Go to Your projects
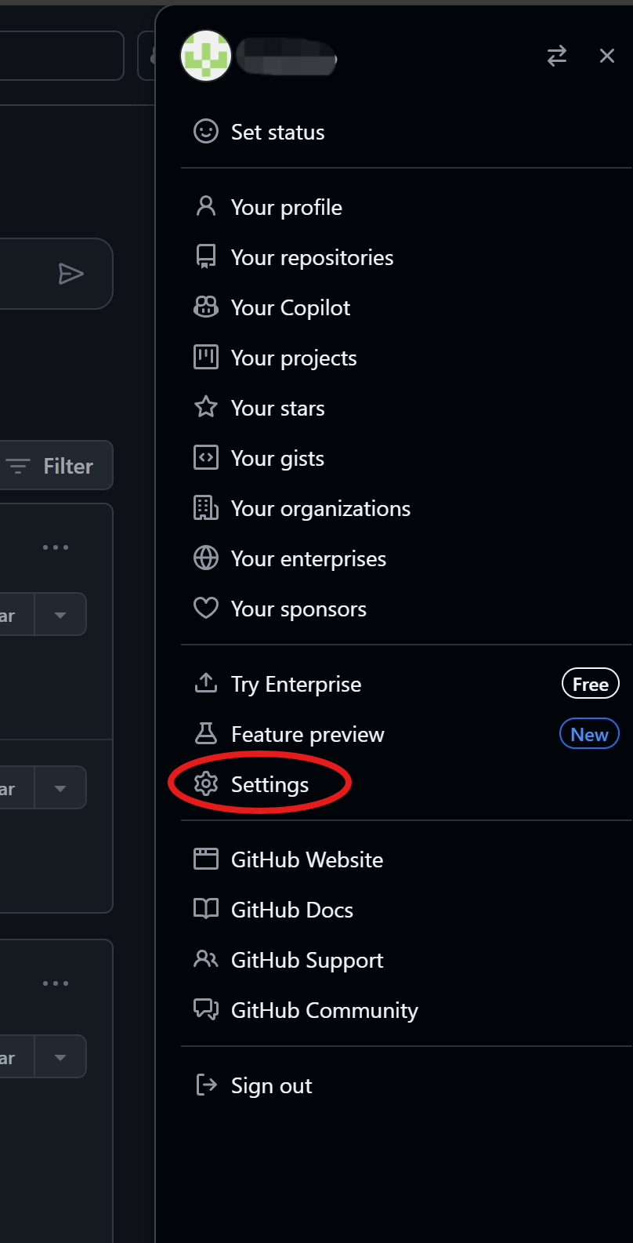Viewport: 633px width, 1243px height. click(294, 358)
